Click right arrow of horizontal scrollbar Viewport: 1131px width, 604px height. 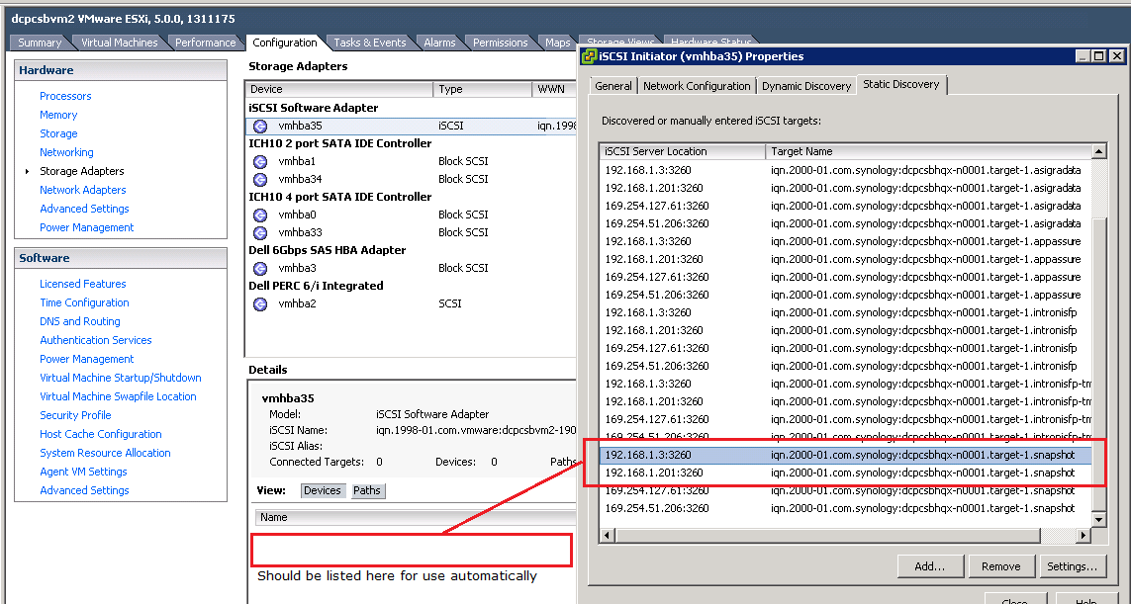[1083, 536]
